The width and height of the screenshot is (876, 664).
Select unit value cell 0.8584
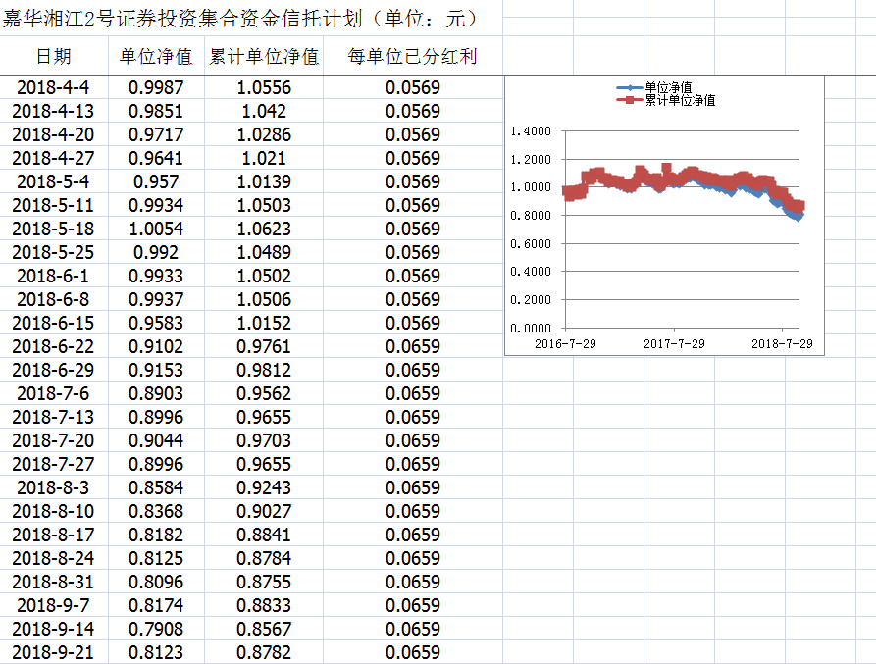[156, 487]
